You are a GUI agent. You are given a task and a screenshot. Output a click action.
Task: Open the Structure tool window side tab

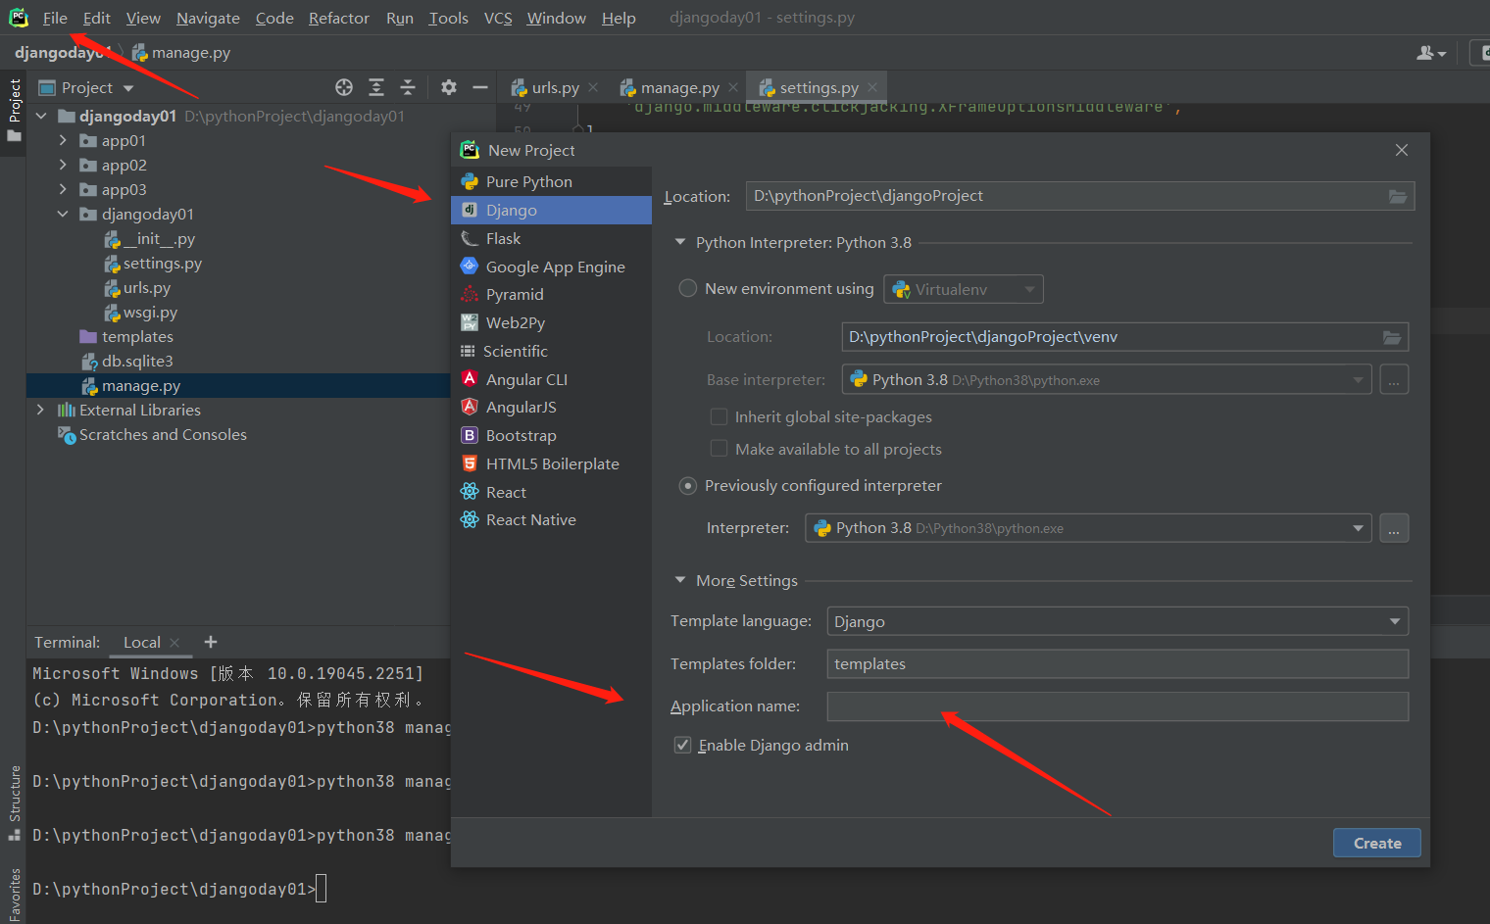(14, 802)
